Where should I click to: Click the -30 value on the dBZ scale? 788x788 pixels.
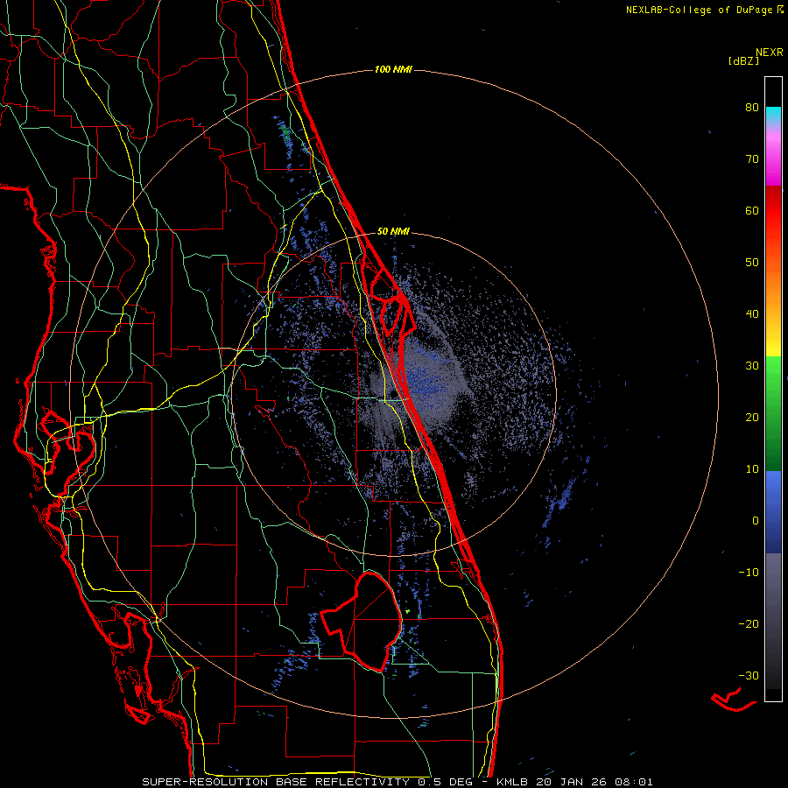click(x=749, y=675)
